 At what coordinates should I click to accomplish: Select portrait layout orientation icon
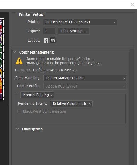(46, 40)
